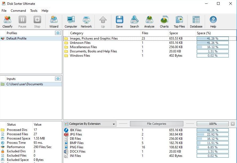Select Documents, Books and Help Files
This screenshot has height=163, width=237.
150,51
